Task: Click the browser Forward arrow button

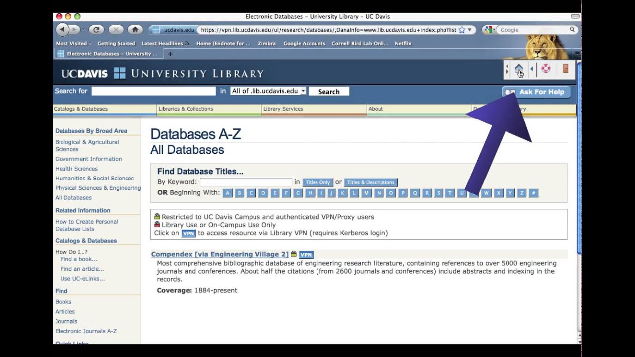Action: [x=74, y=30]
